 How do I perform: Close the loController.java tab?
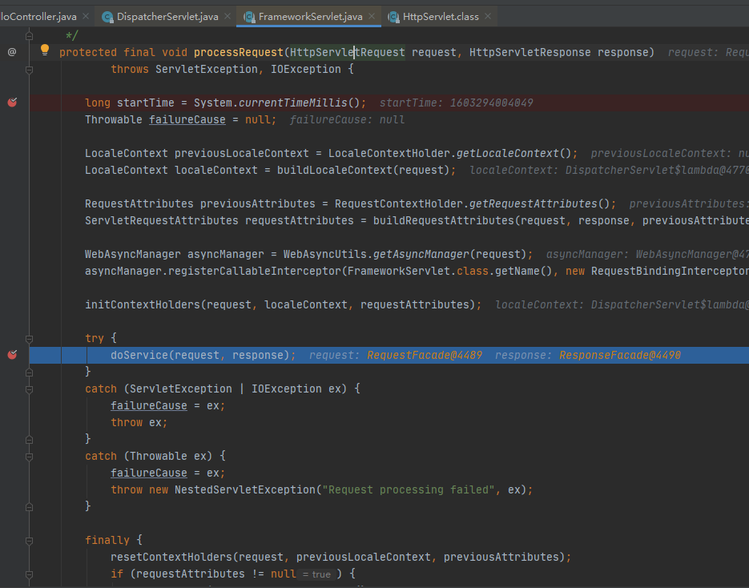86,14
